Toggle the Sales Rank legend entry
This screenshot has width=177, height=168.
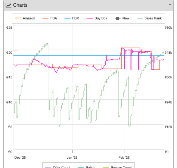pyautogui.click(x=149, y=18)
